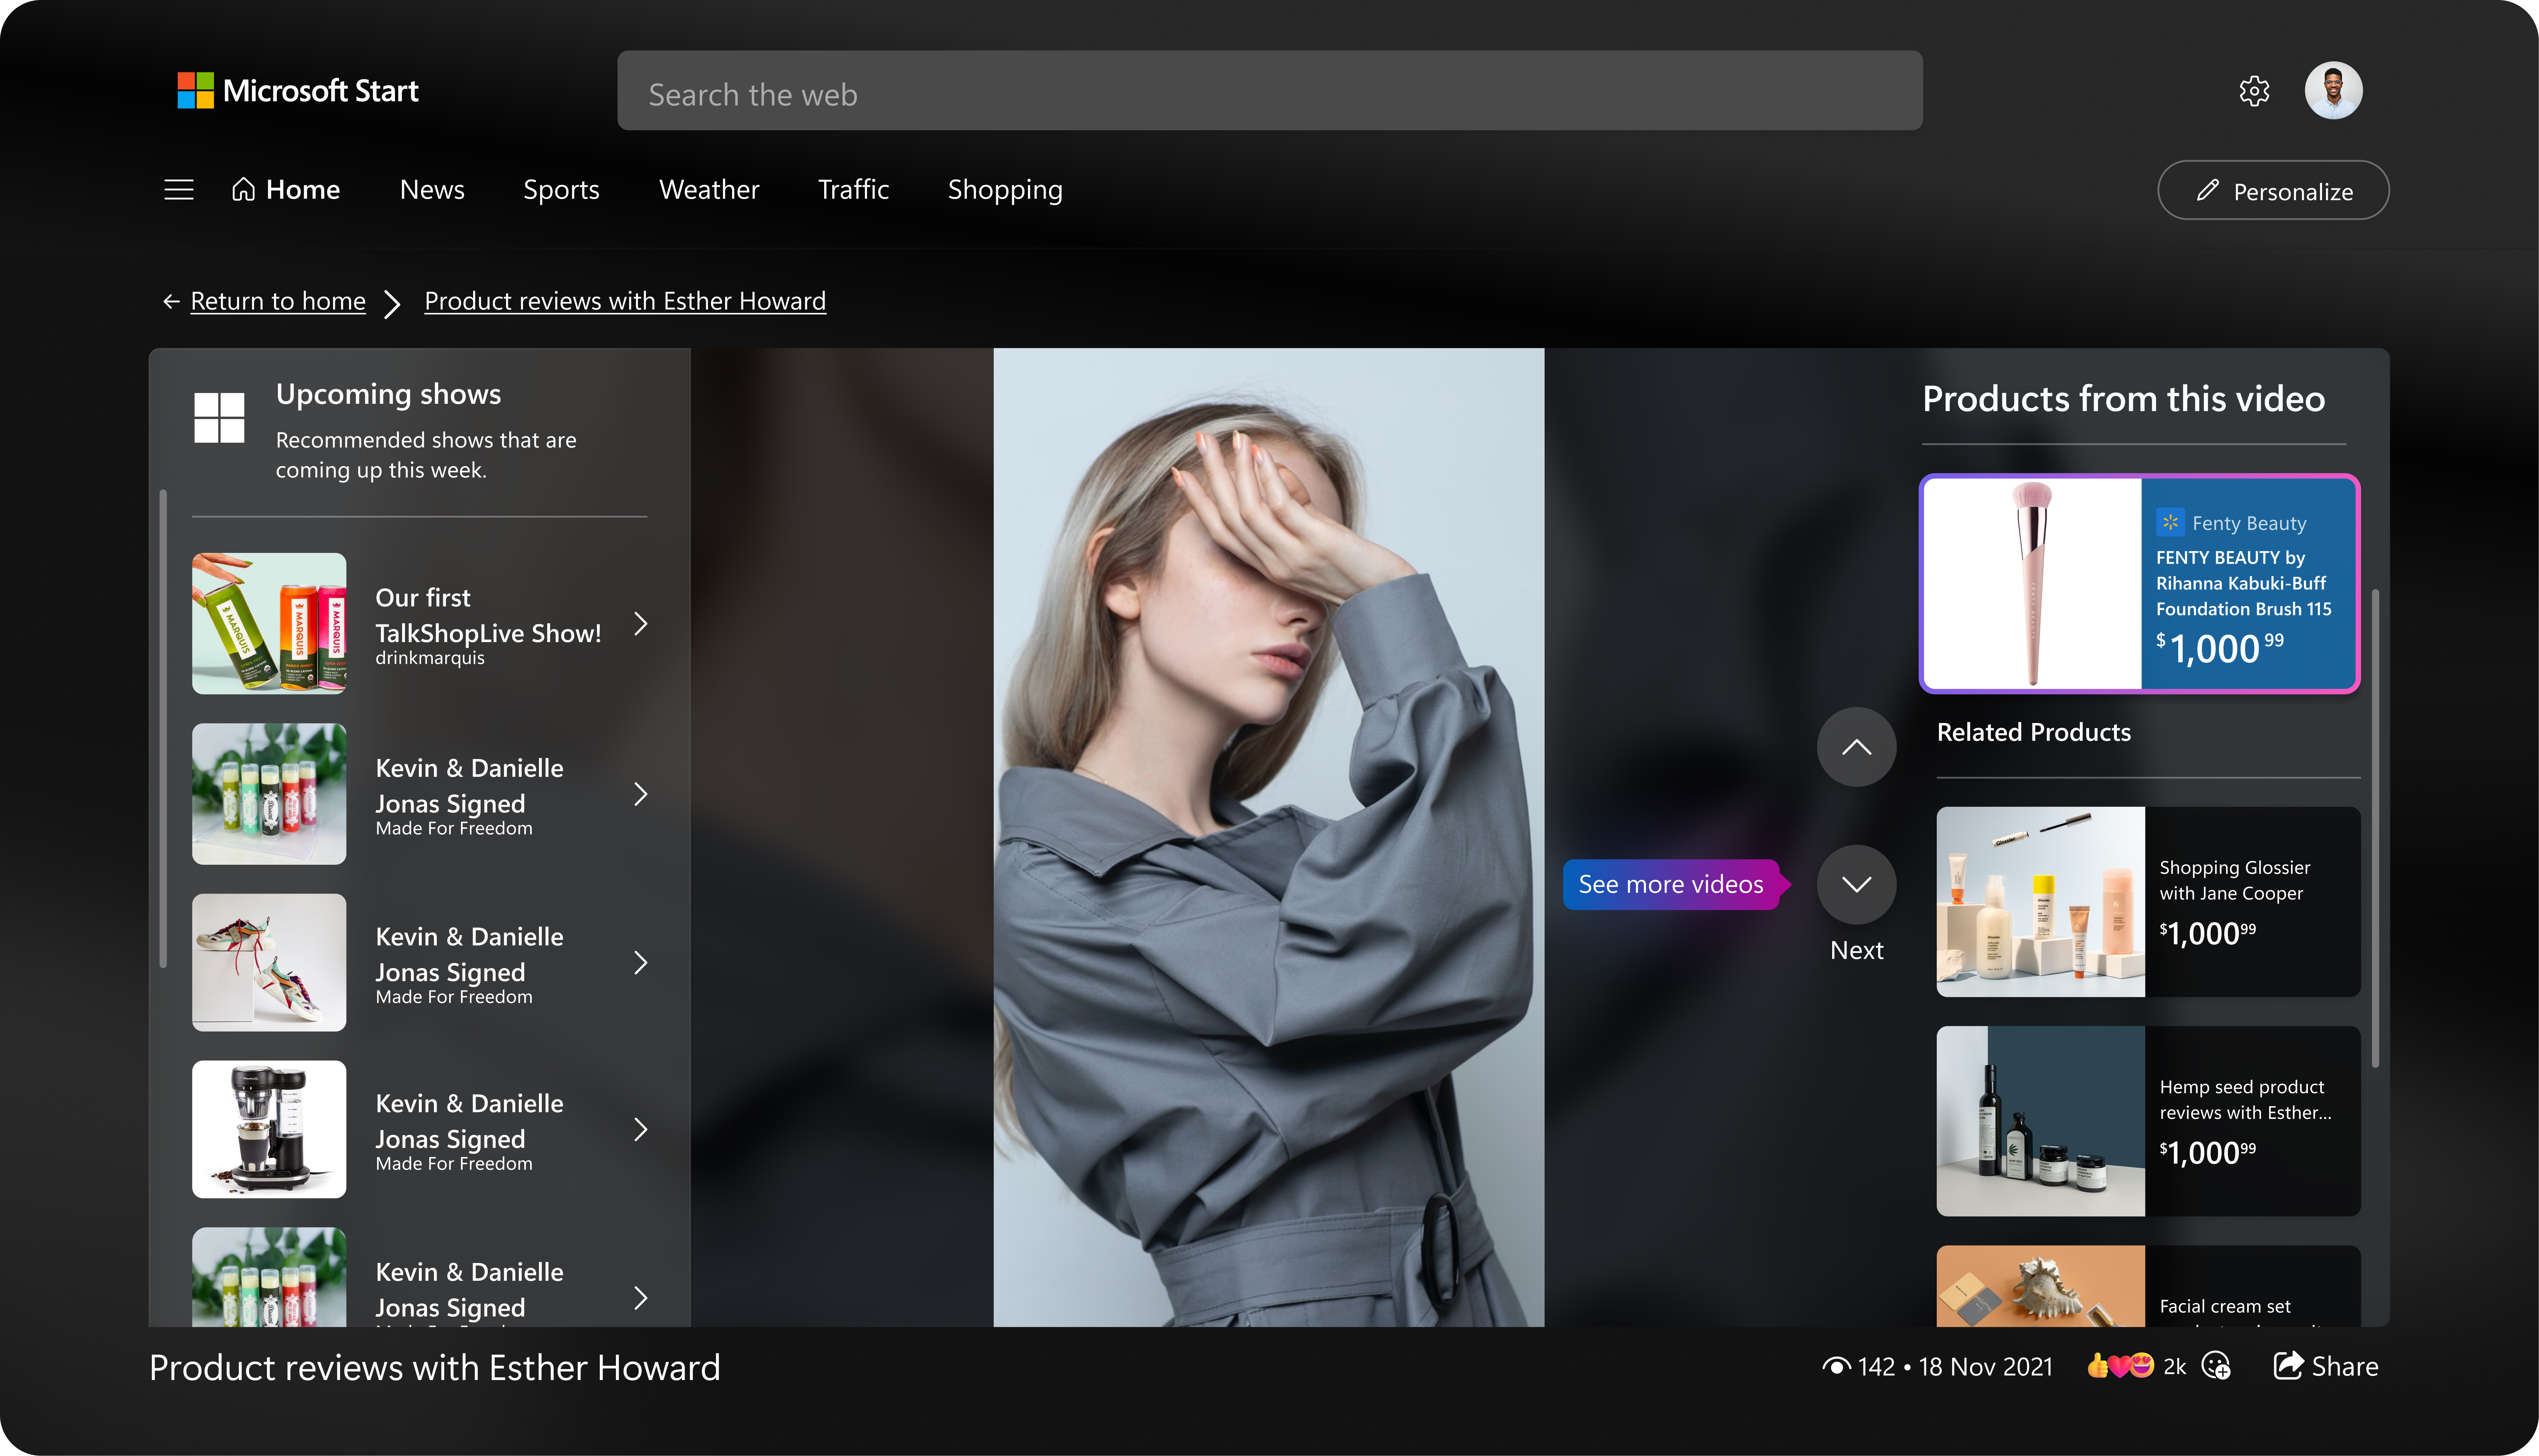The height and width of the screenshot is (1456, 2539).
Task: Click the Microsoft Start logo
Action: [x=298, y=91]
